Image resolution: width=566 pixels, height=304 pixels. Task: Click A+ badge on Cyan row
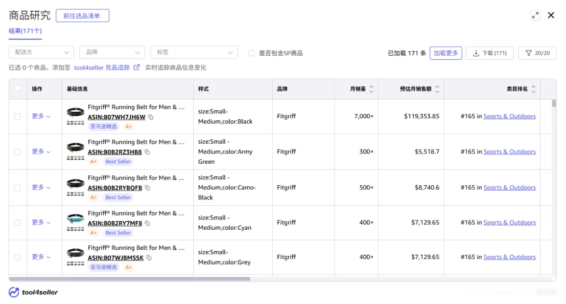94,233
